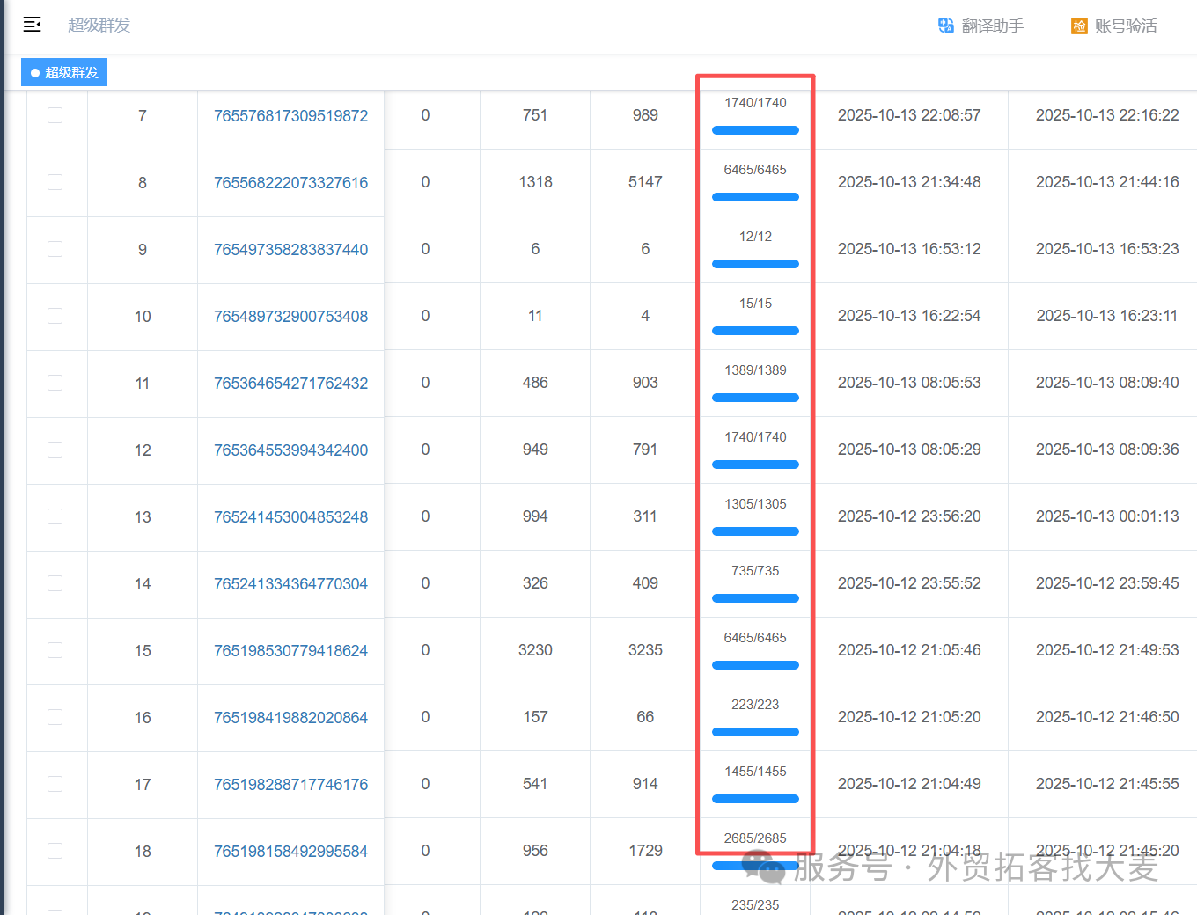The image size is (1197, 915).
Task: Check the checkbox for row 15
Action: tap(55, 650)
